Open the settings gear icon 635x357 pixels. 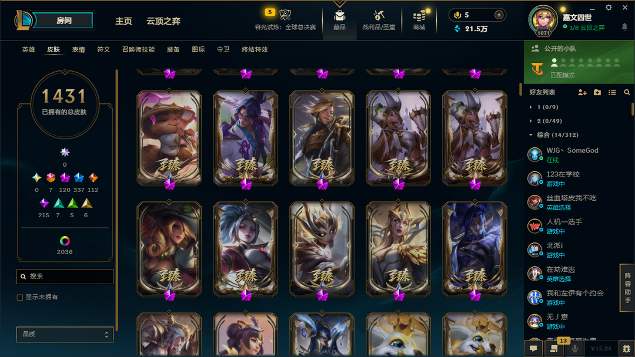click(609, 8)
